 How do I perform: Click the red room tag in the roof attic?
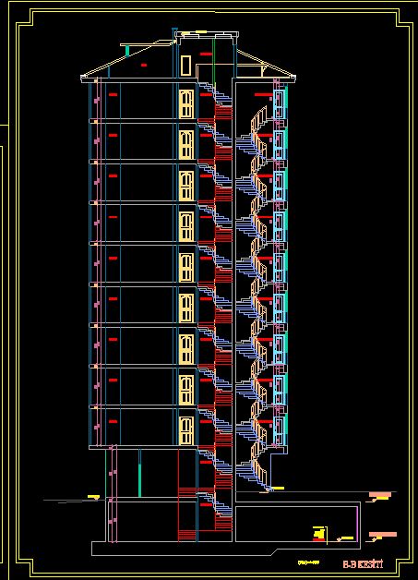(x=144, y=65)
